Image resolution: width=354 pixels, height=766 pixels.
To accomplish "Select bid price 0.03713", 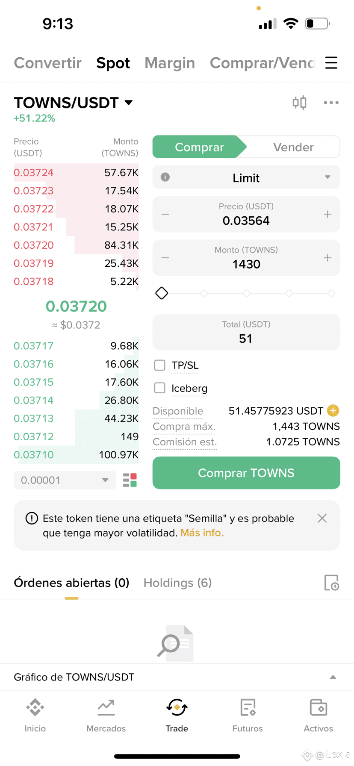I will pyautogui.click(x=33, y=418).
